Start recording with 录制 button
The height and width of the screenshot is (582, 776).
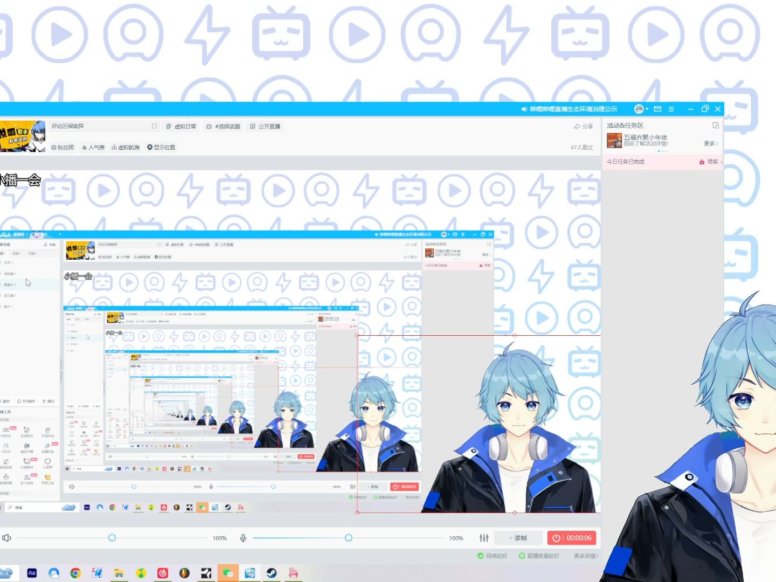pyautogui.click(x=518, y=538)
